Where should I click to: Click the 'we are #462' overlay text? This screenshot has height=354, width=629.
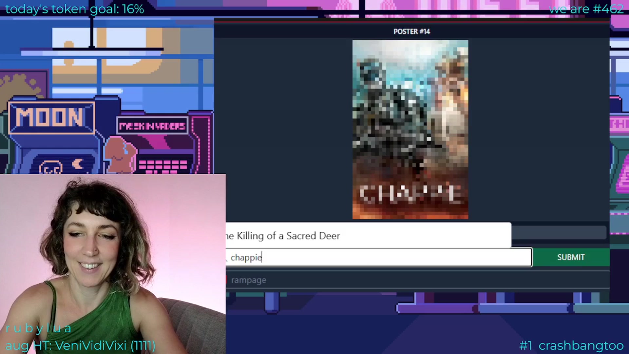point(586,9)
